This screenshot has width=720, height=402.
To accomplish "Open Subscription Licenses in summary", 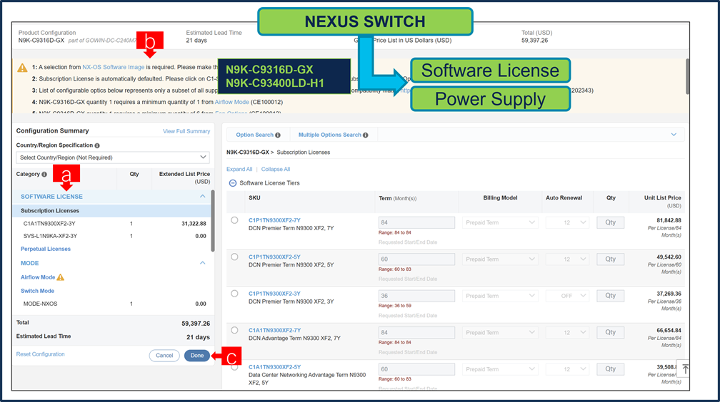I will point(49,211).
